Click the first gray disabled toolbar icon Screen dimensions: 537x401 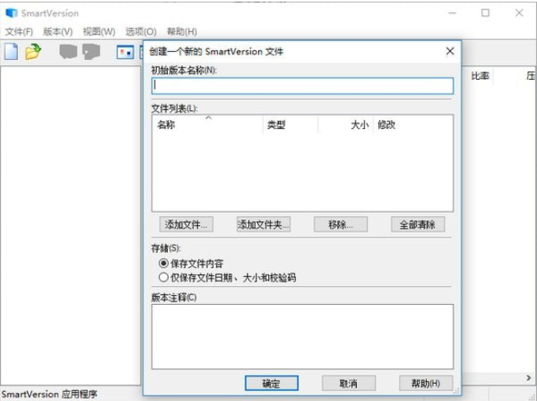[68, 52]
